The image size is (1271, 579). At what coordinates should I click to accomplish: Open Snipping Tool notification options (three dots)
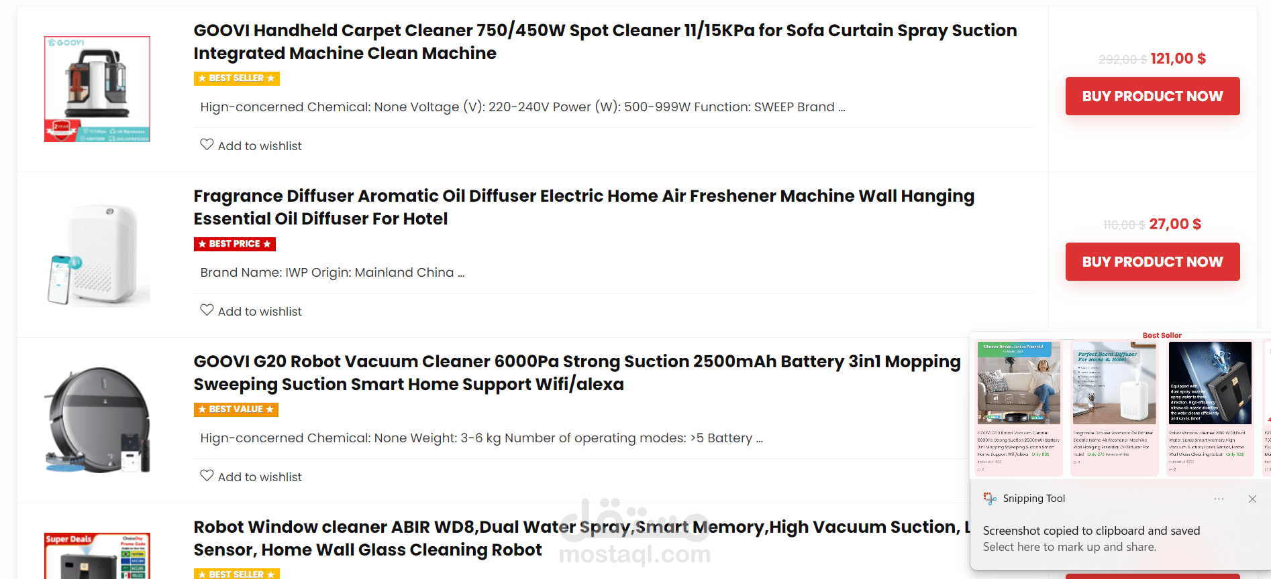tap(1219, 499)
